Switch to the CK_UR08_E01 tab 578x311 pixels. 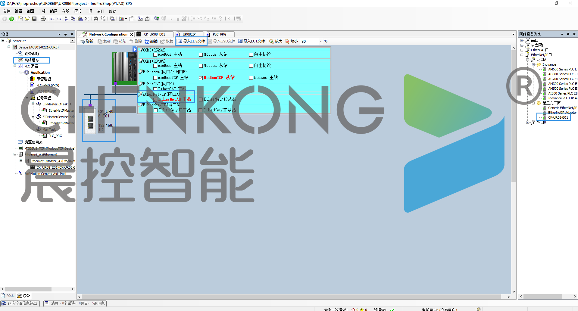click(x=154, y=34)
